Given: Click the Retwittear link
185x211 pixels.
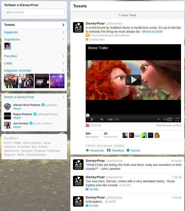Looking at the screenshot, I should [x=115, y=150].
